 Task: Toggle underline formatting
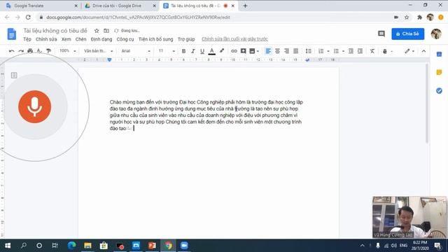pyautogui.click(x=202, y=51)
